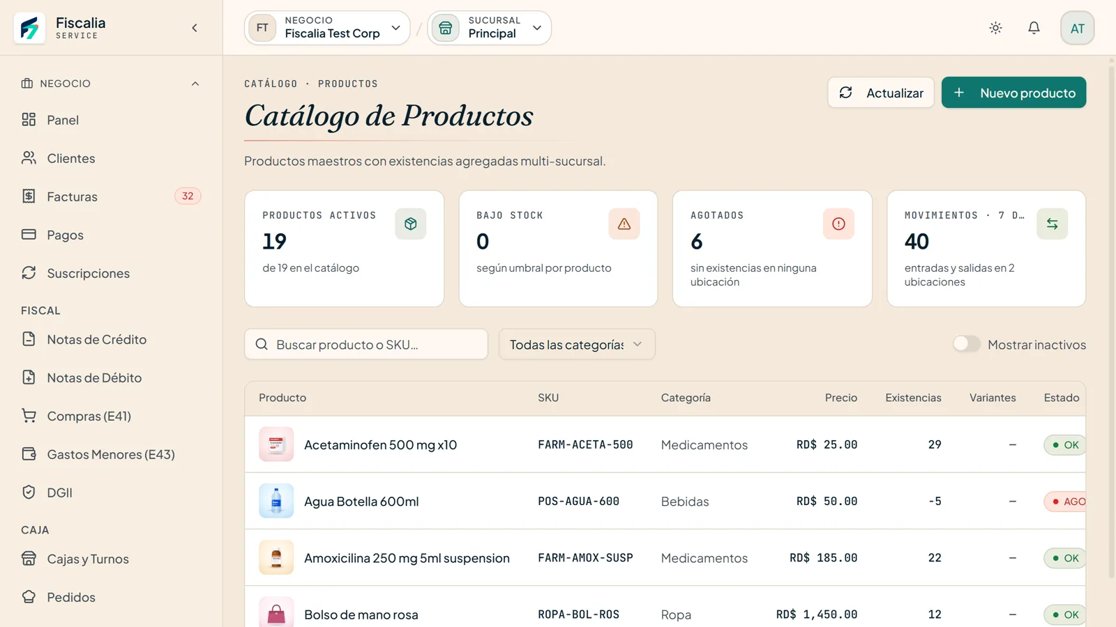Click Acetaminofen product thumbnail
This screenshot has height=627, width=1116.
tap(276, 444)
